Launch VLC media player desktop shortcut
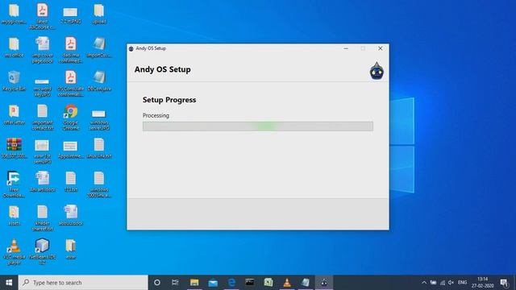Viewport: 516px width, 290px height. point(14,251)
